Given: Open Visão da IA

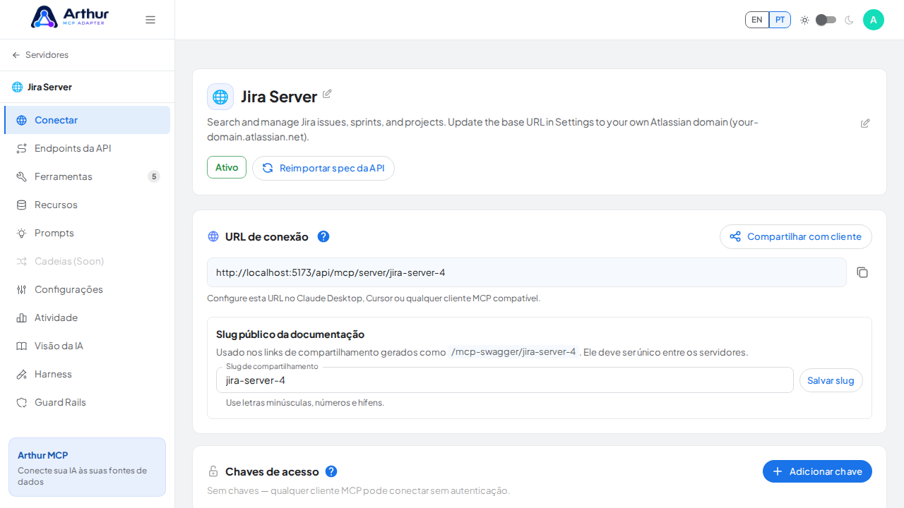Looking at the screenshot, I should click(x=87, y=346).
